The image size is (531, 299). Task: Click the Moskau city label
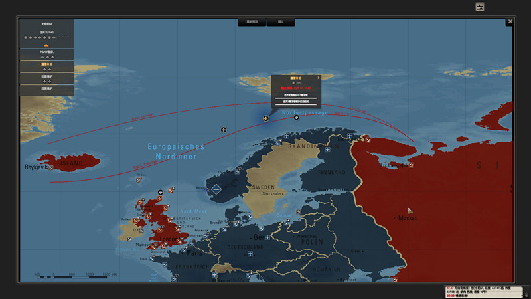click(408, 218)
